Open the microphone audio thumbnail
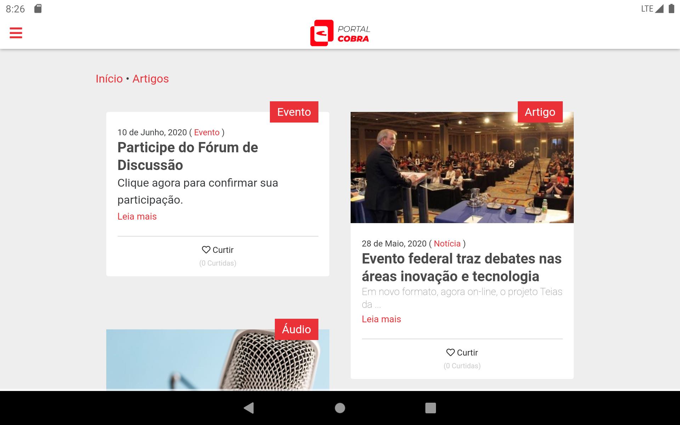680x425 pixels. tap(218, 360)
